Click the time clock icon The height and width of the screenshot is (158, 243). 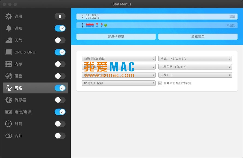[x=8, y=124]
